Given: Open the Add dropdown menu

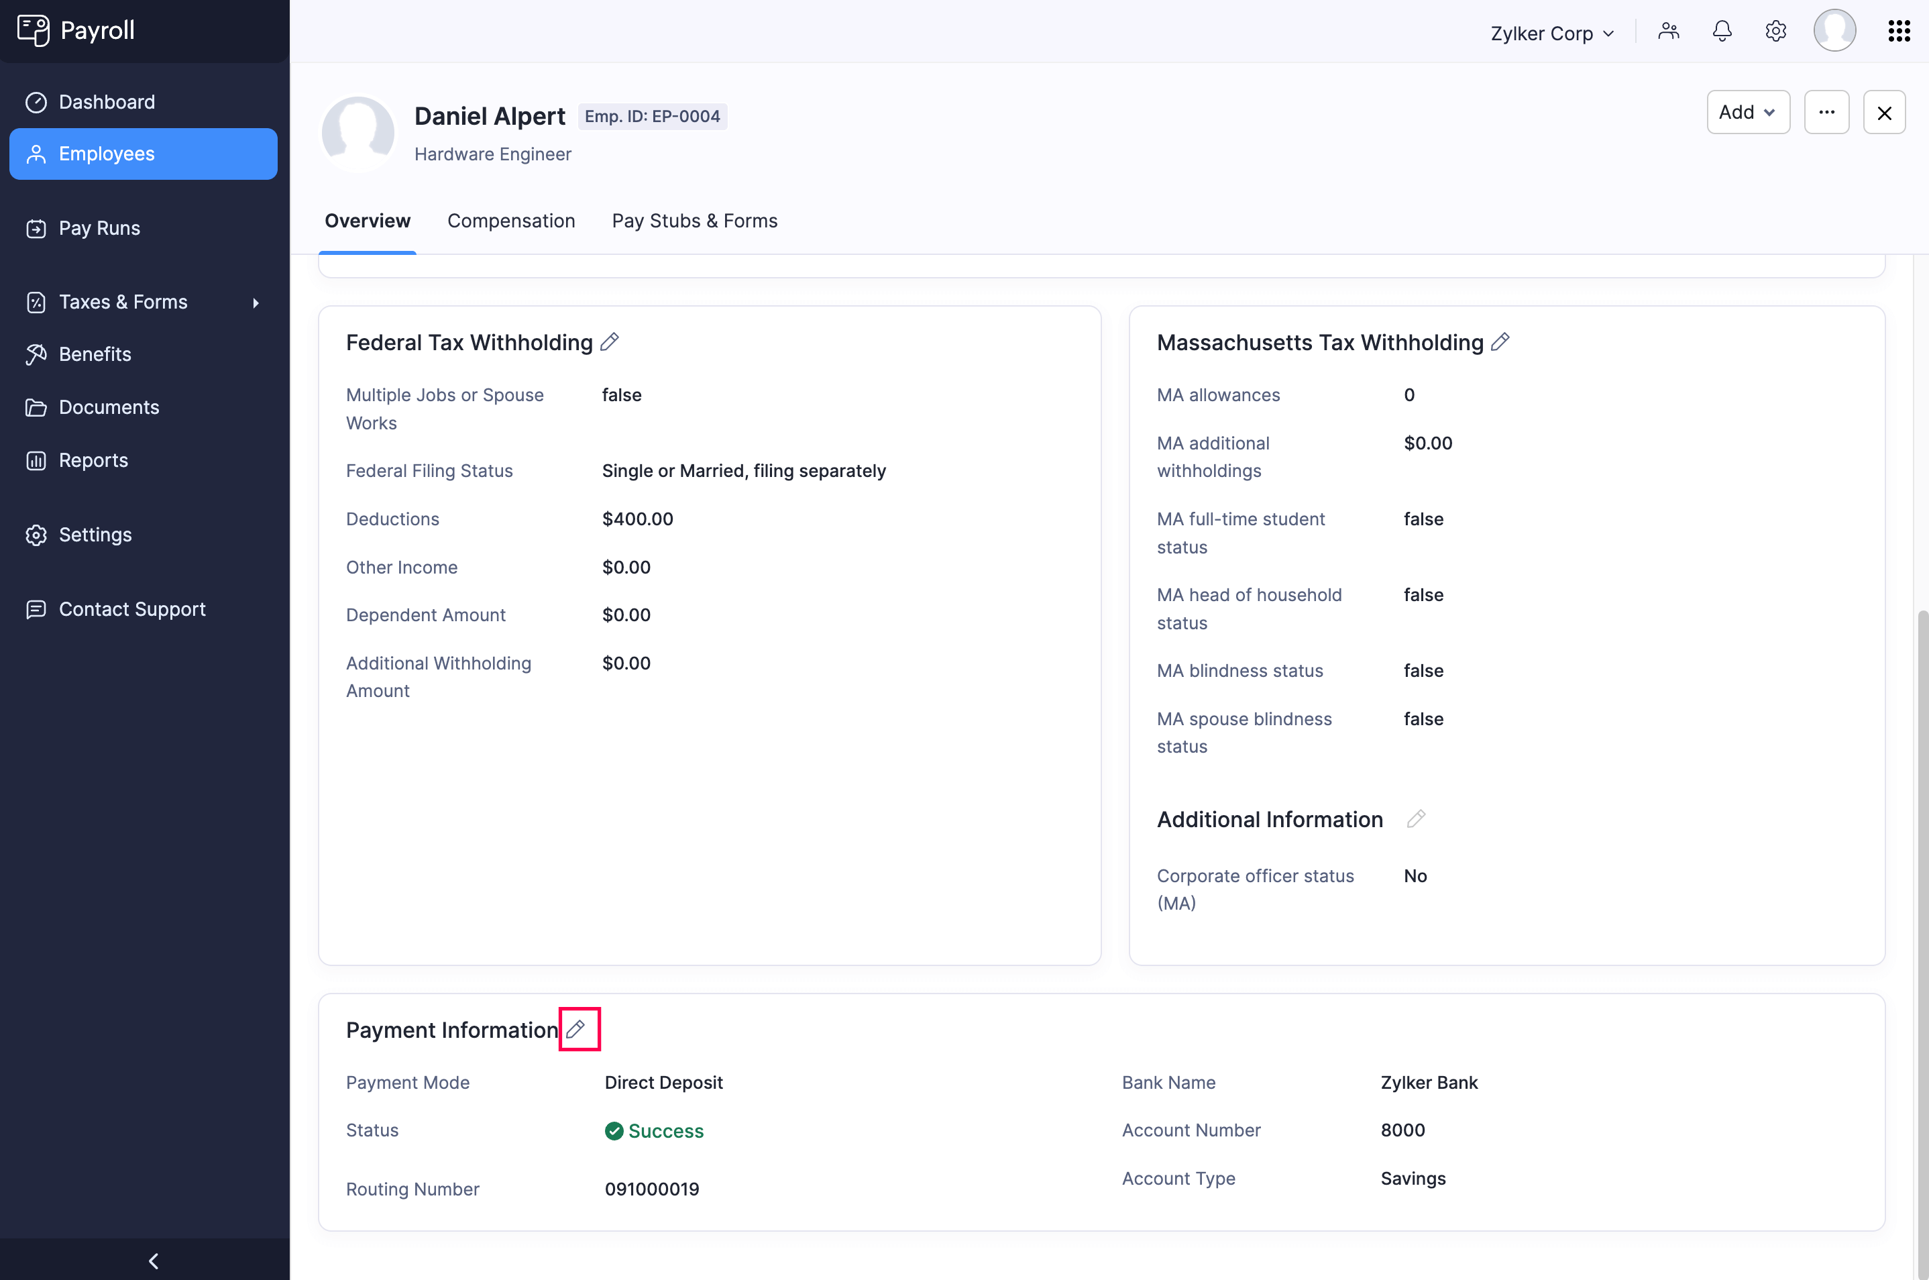Looking at the screenshot, I should click(1747, 112).
